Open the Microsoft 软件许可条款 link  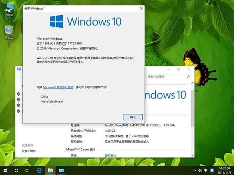[x=58, y=87]
